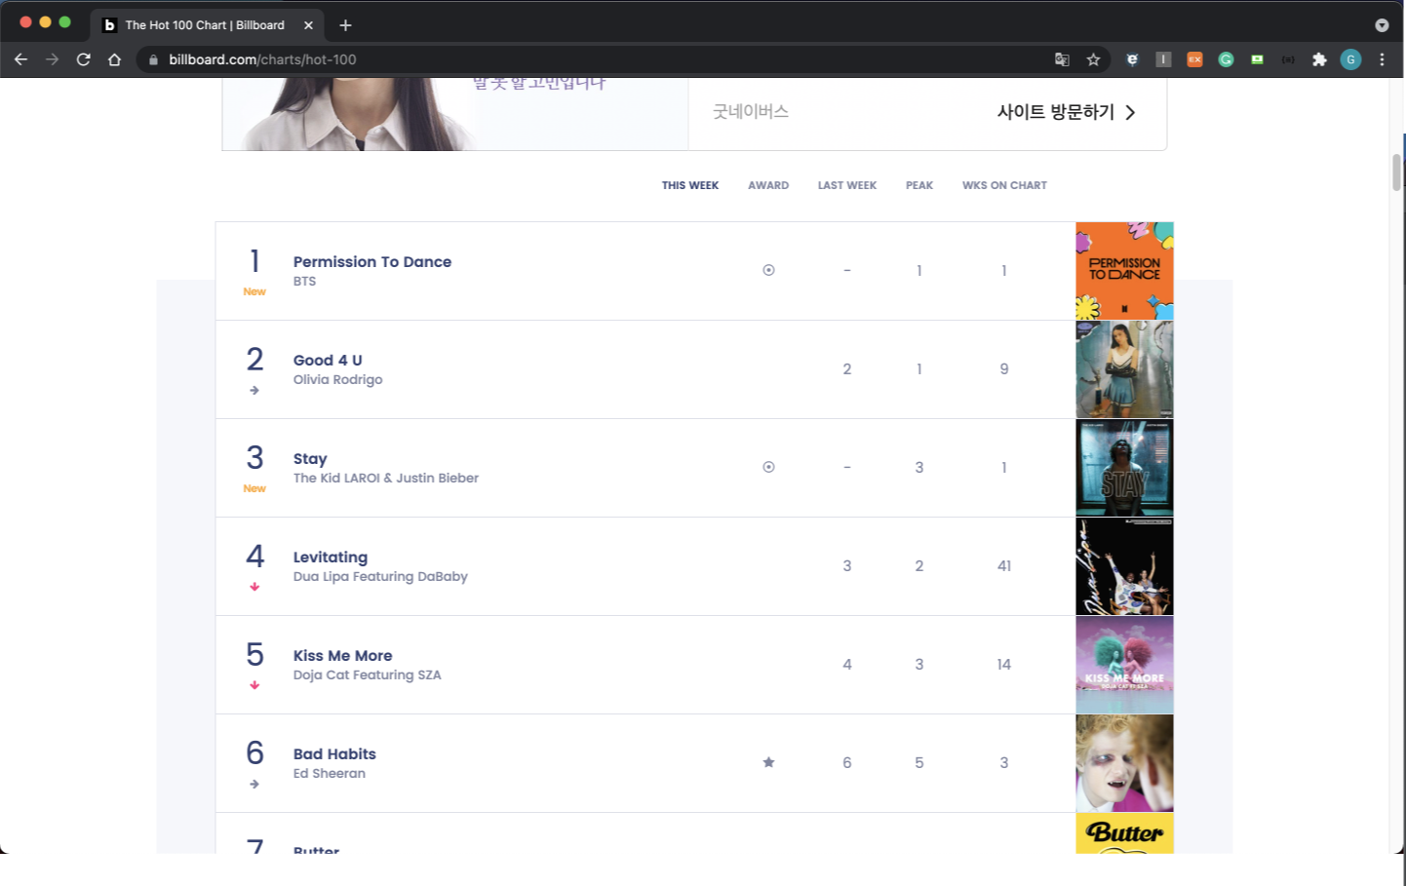
Task: Click the chevron next to 사이트 방문하기
Action: (x=1130, y=112)
